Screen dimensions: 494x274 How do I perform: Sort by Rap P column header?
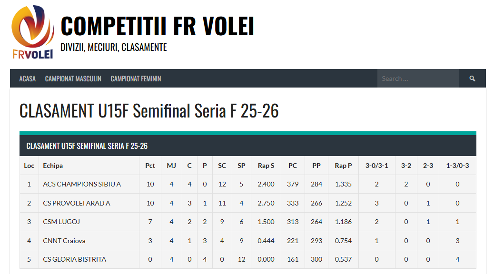343,166
